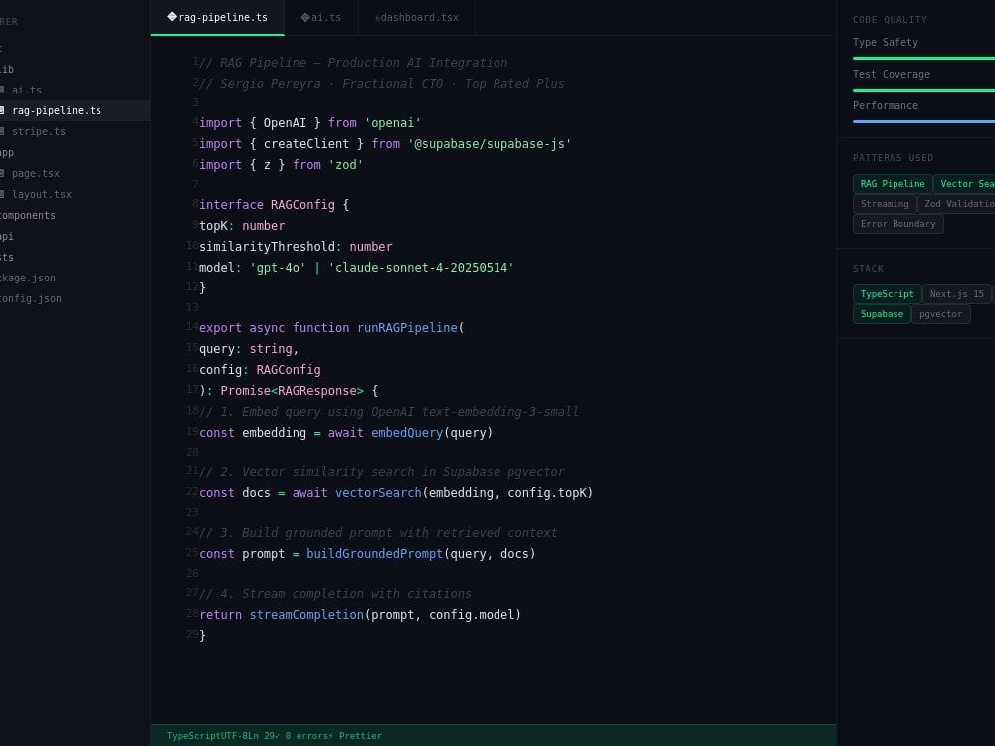Click the Supabase stack tag

[x=882, y=314]
